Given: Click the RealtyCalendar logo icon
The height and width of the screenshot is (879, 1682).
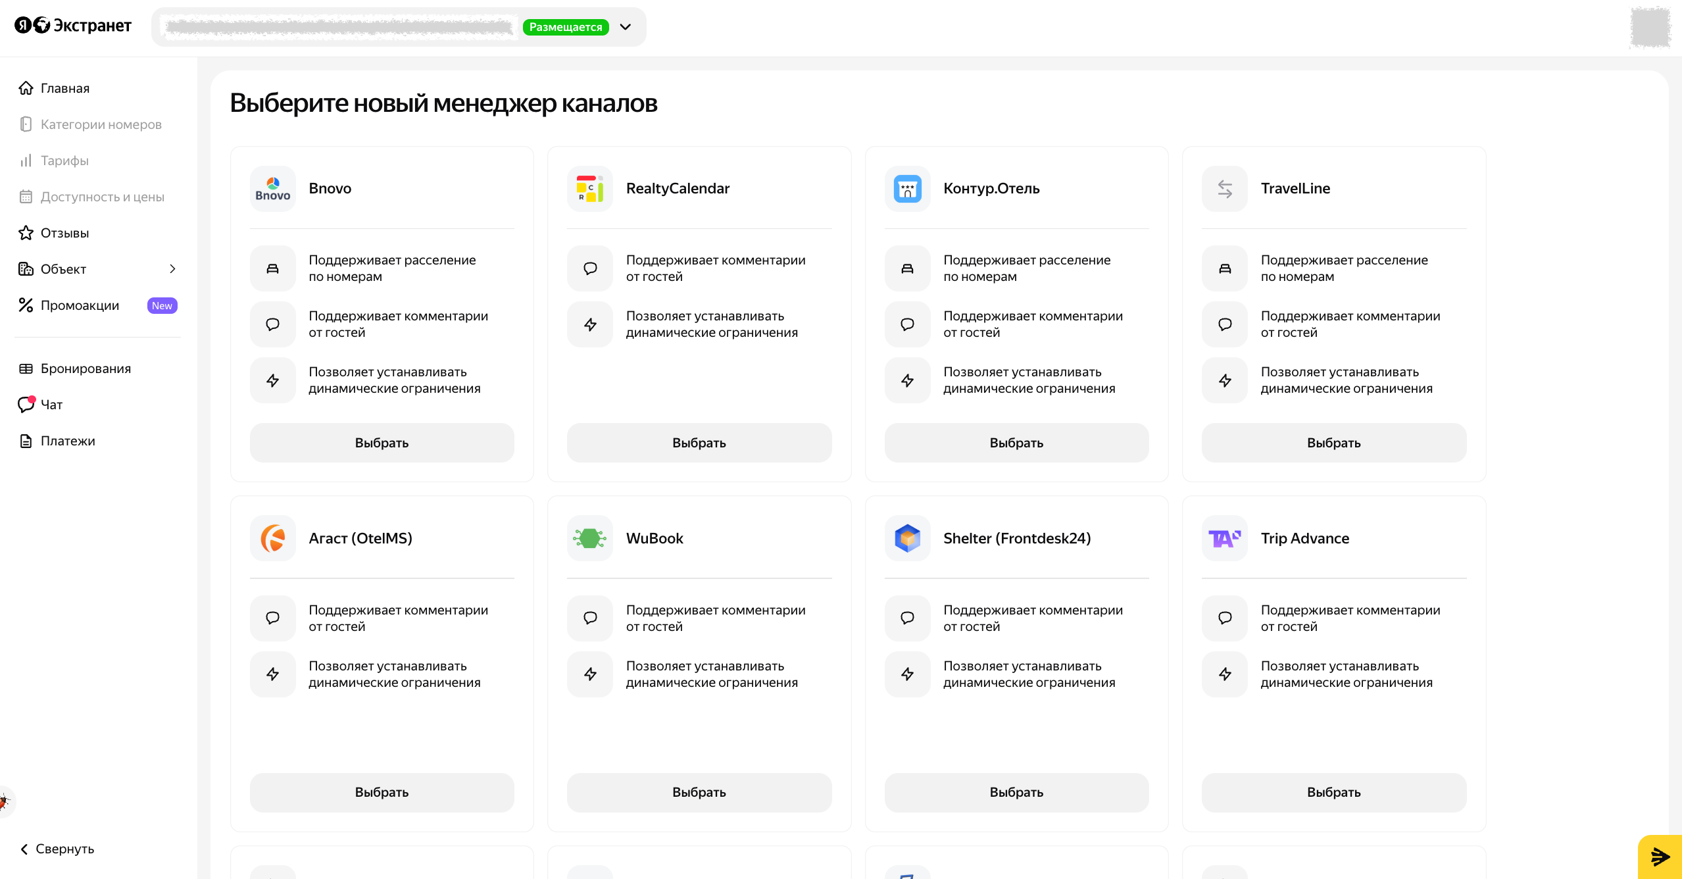Looking at the screenshot, I should click(590, 189).
